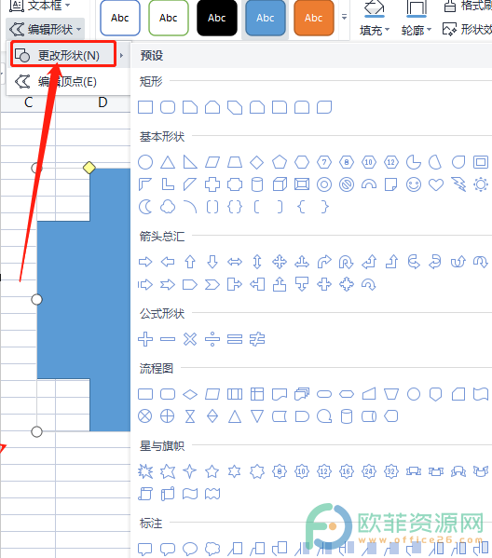
Task: Select the 16-point star shape
Action: pyautogui.click(x=347, y=471)
